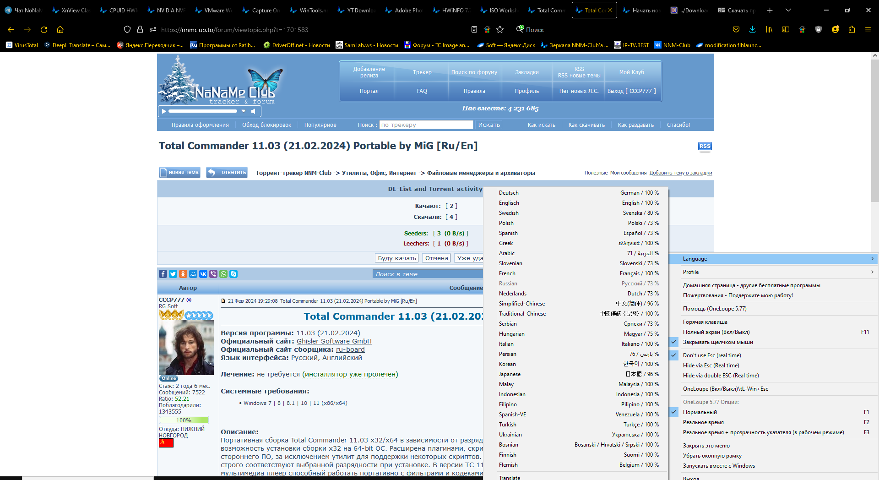
Task: Go to browser home page
Action: [60, 30]
